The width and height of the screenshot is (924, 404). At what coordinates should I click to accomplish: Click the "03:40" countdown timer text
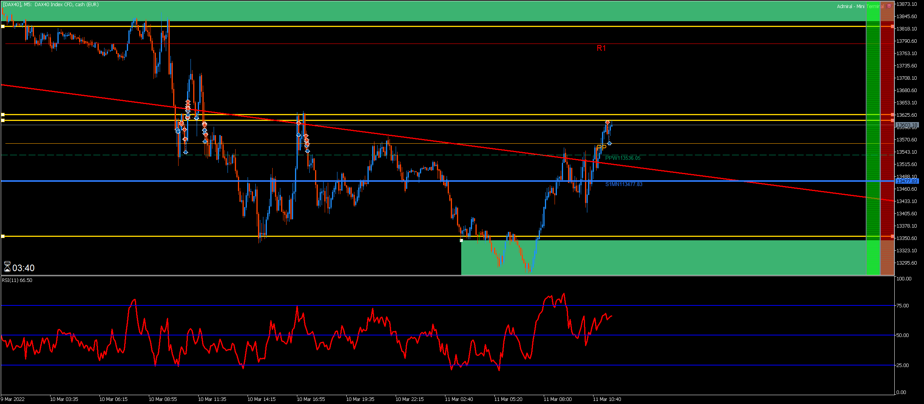click(x=24, y=268)
